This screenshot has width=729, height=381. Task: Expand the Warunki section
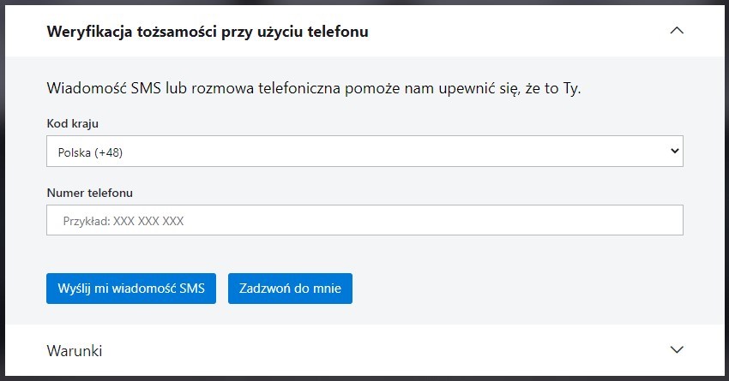coord(364,350)
